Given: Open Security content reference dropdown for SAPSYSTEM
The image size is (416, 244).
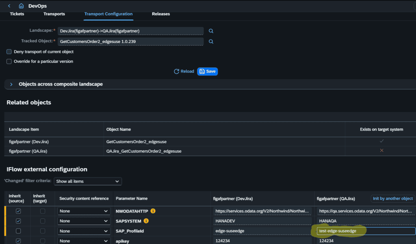Looking at the screenshot, I should 84,221.
